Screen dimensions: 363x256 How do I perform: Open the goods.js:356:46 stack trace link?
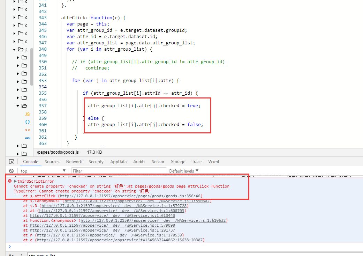point(130,196)
